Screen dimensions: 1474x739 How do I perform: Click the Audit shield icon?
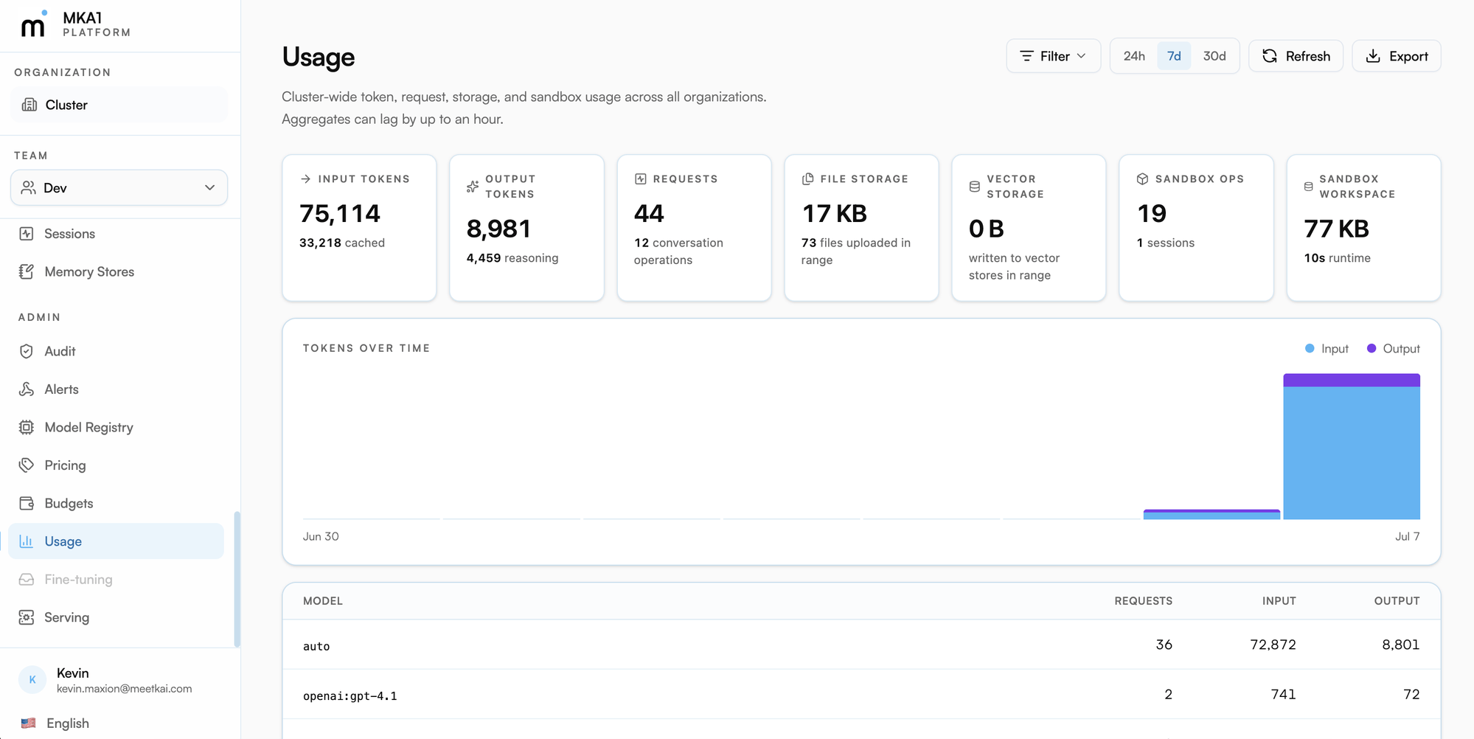27,351
